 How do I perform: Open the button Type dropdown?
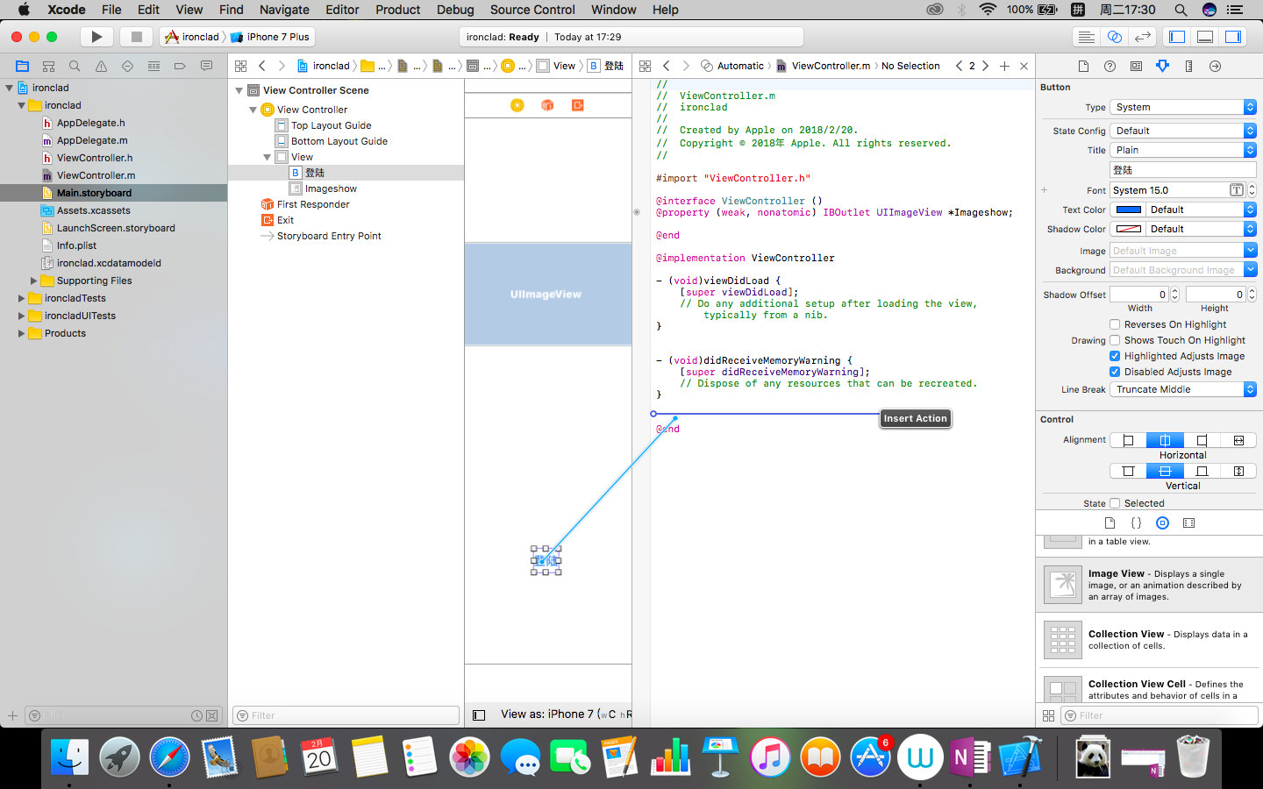tap(1183, 107)
